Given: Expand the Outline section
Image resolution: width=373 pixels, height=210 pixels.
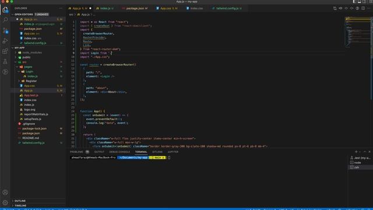Looking at the screenshot, I should (38, 201).
